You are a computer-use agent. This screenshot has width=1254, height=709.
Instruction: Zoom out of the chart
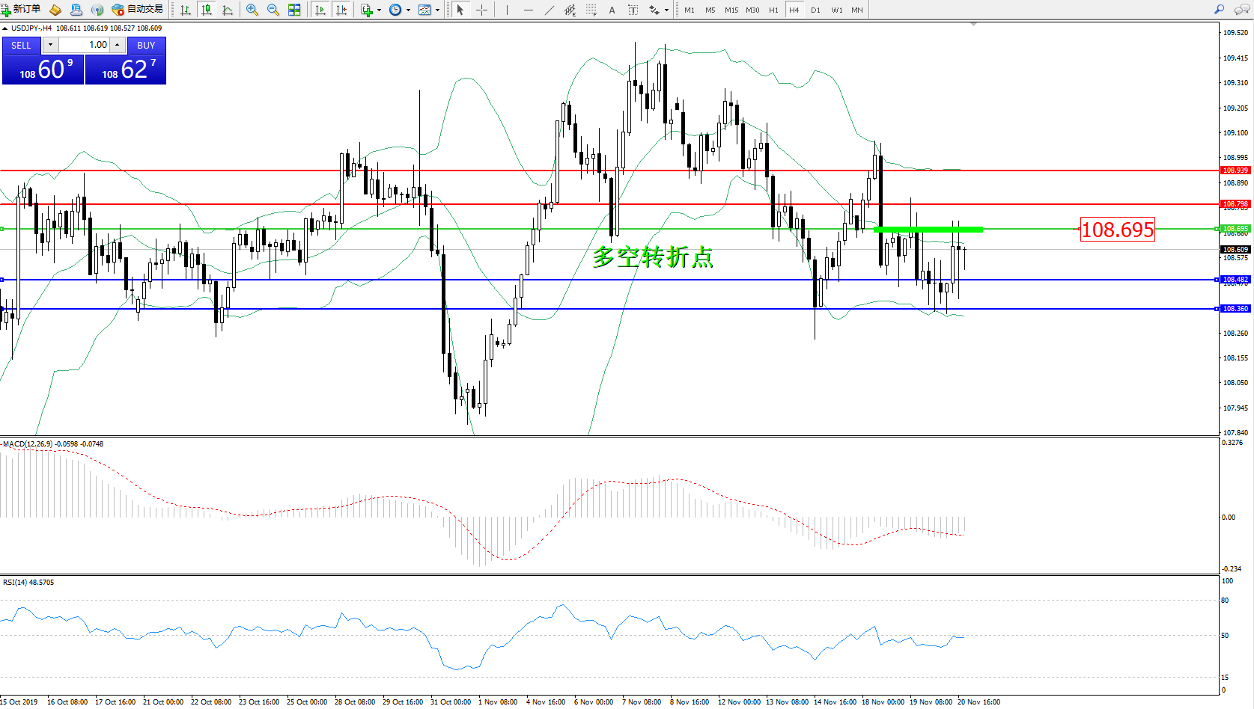point(273,10)
